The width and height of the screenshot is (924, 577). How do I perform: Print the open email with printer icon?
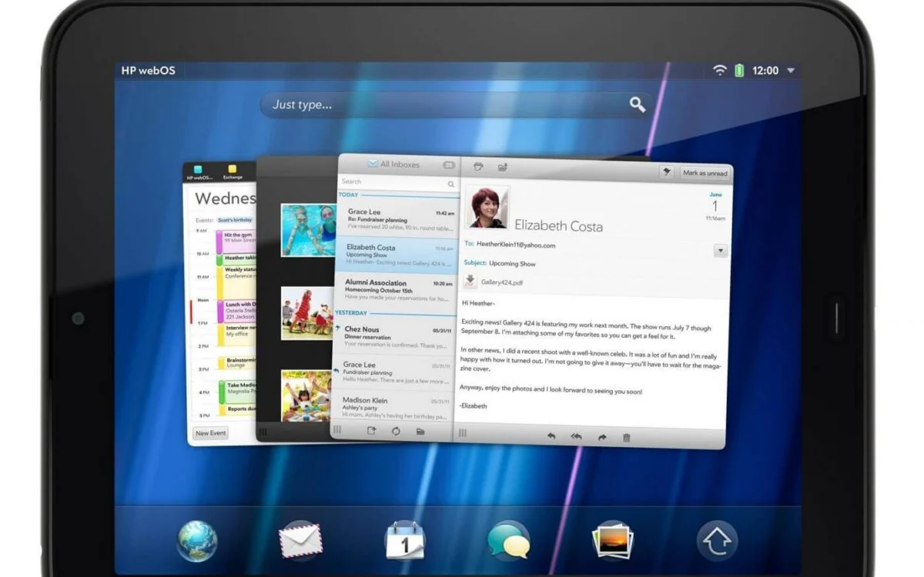(478, 166)
